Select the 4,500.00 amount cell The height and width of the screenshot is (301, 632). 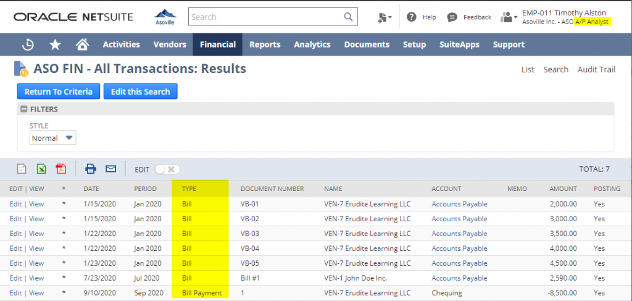click(x=563, y=263)
